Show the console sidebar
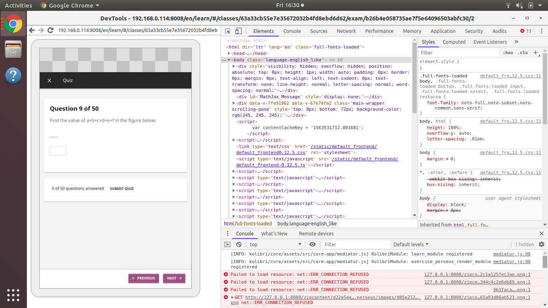The height and width of the screenshot is (308, 548). coord(227,244)
